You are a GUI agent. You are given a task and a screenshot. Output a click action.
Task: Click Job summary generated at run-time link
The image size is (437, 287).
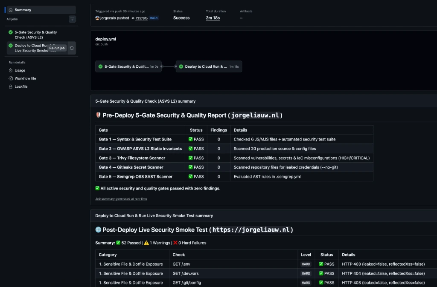pos(121,198)
